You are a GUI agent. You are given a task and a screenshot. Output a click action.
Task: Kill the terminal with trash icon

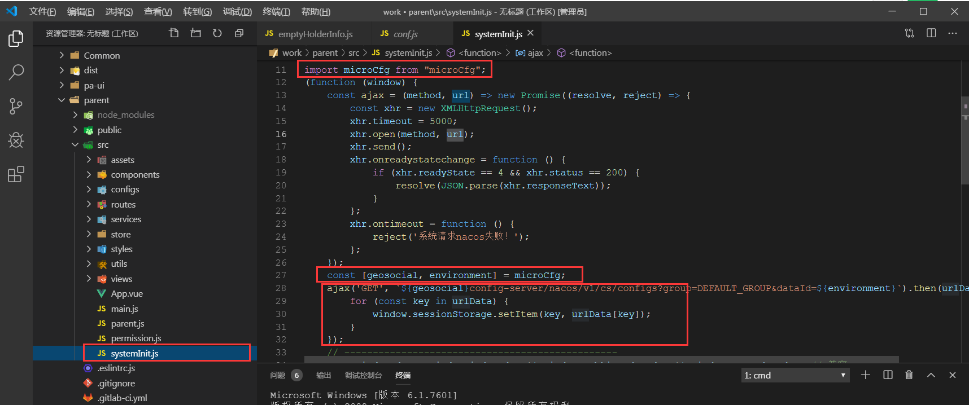(x=909, y=375)
